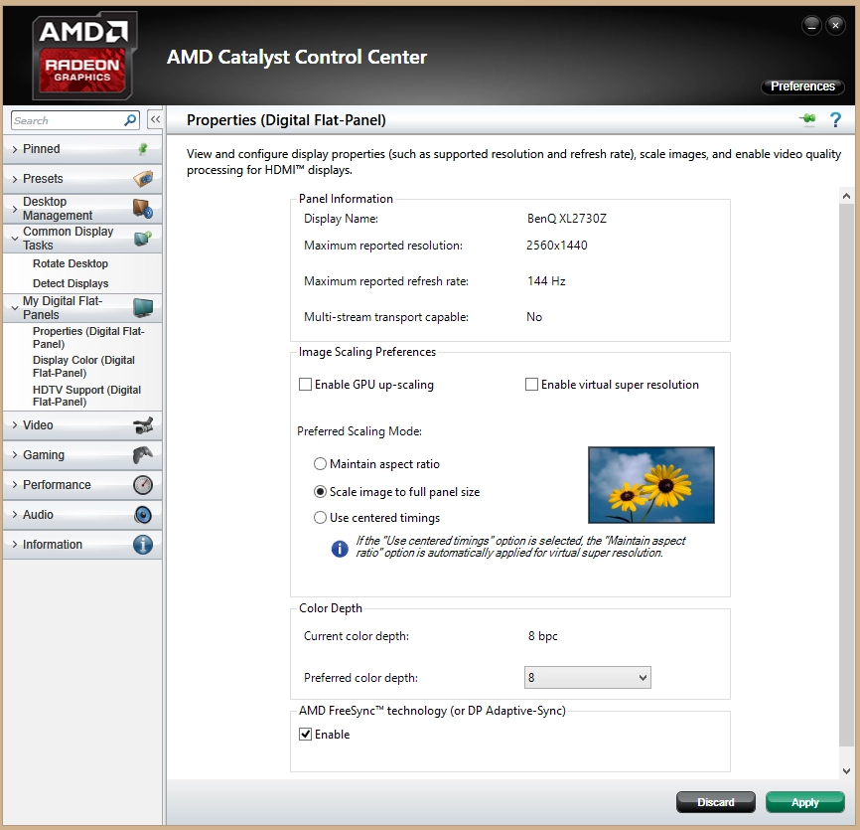This screenshot has height=830, width=860.
Task: Click the Performance gauge icon
Action: [143, 485]
